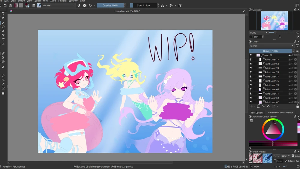
Task: Delete layer using the trash icon
Action: (297, 106)
